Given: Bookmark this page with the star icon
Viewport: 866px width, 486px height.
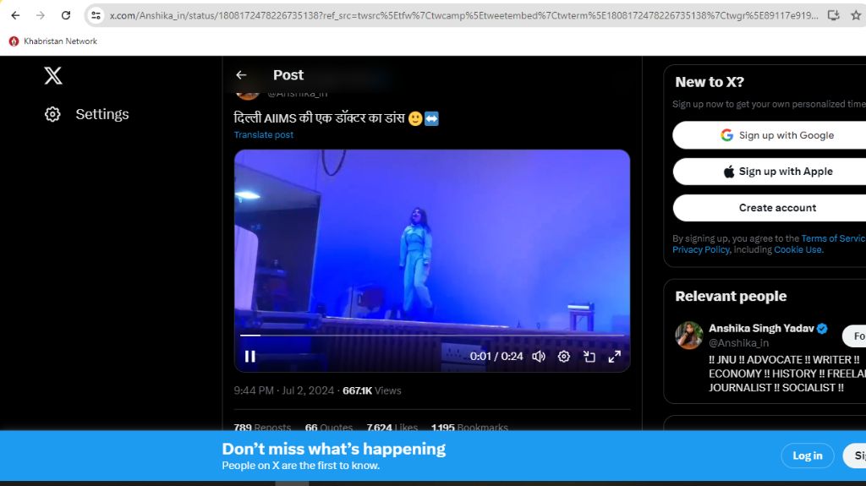Looking at the screenshot, I should pyautogui.click(x=857, y=15).
